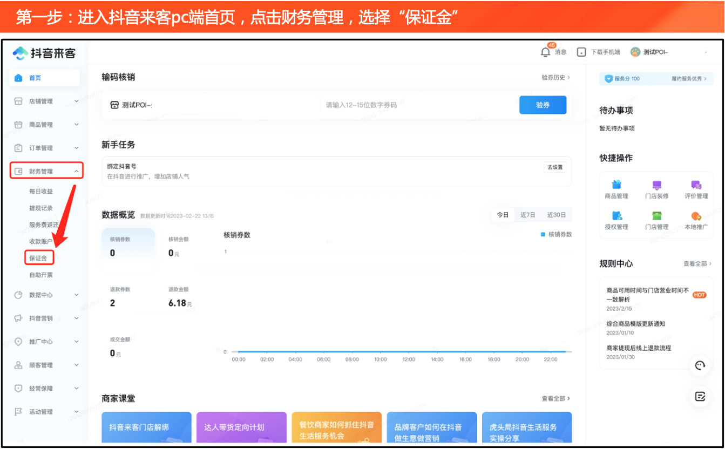Click 履约服务优秀 link

click(689, 79)
